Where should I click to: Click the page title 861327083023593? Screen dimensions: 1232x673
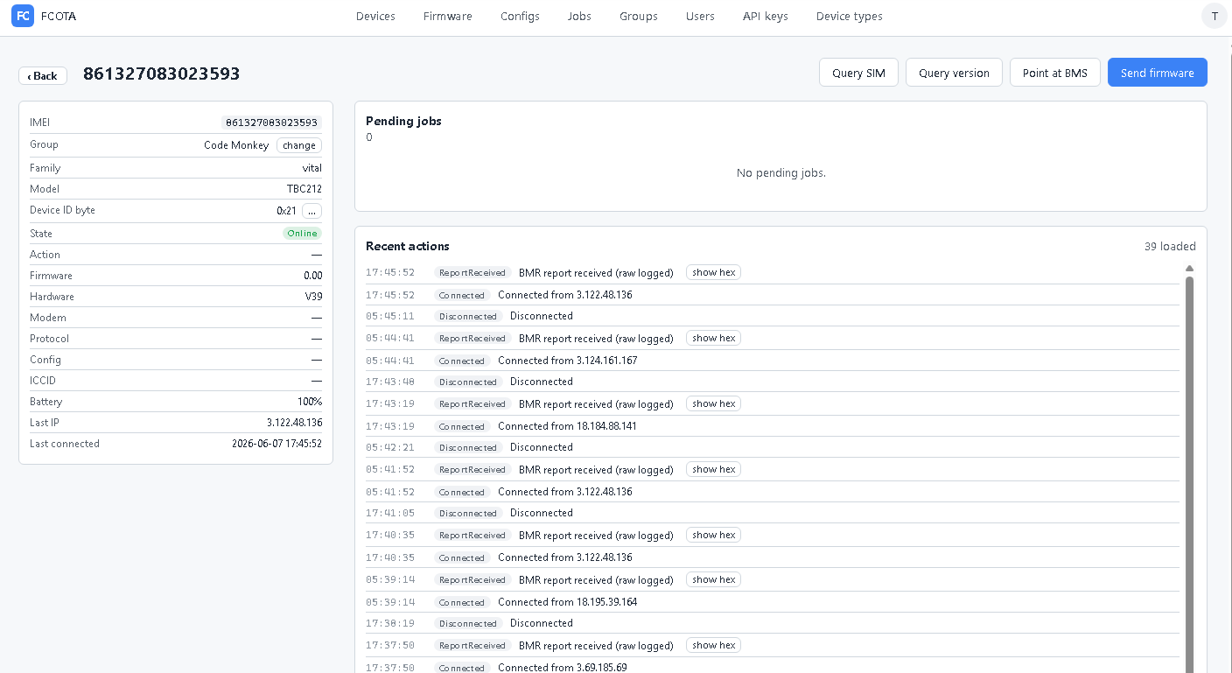click(x=161, y=74)
